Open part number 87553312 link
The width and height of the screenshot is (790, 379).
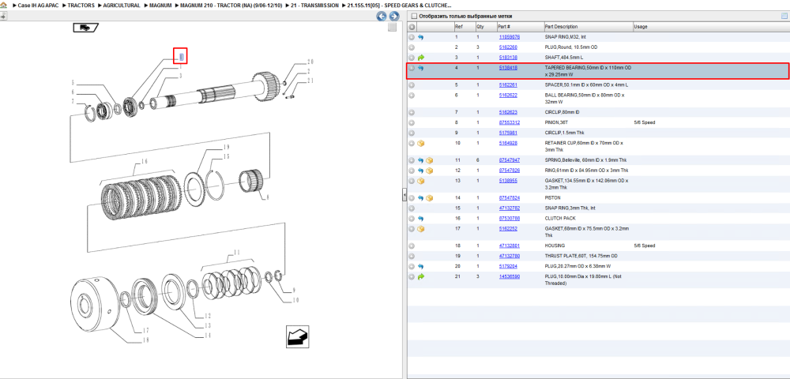coord(510,123)
